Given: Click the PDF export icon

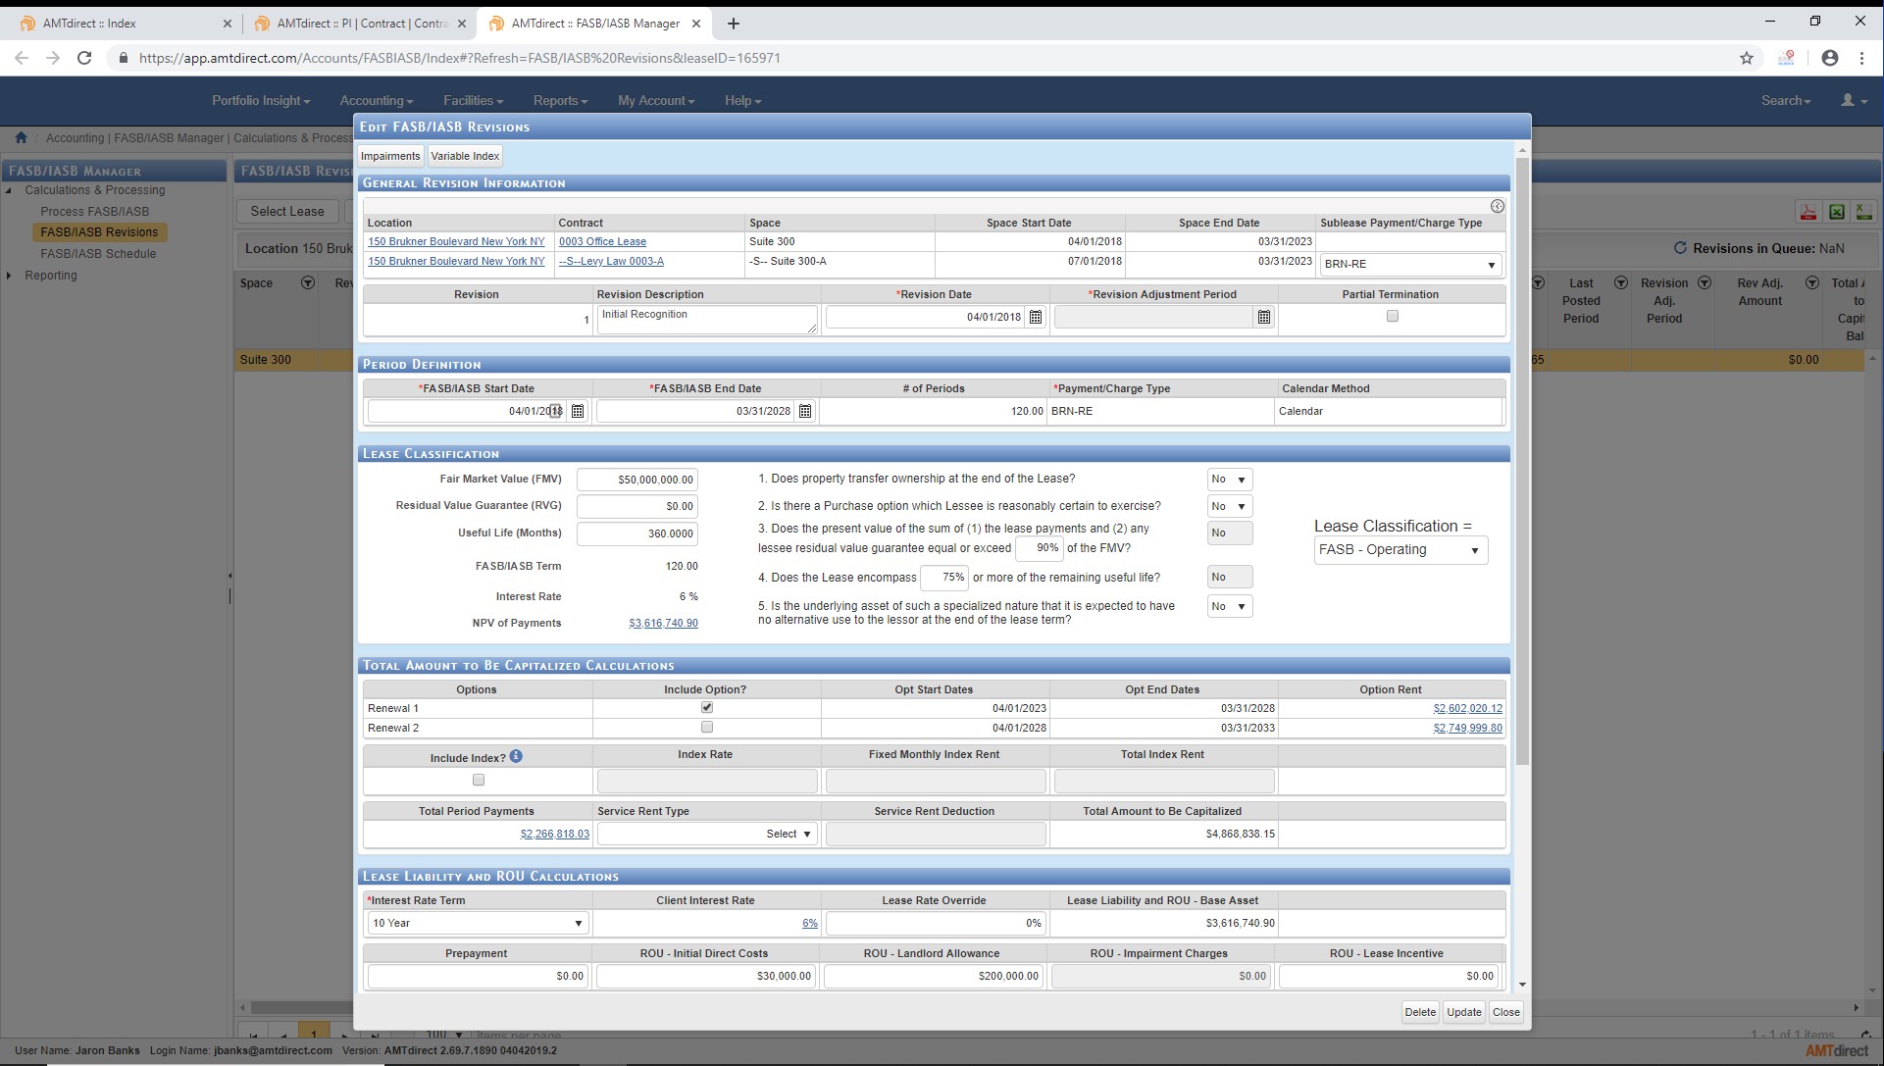Looking at the screenshot, I should point(1808,212).
